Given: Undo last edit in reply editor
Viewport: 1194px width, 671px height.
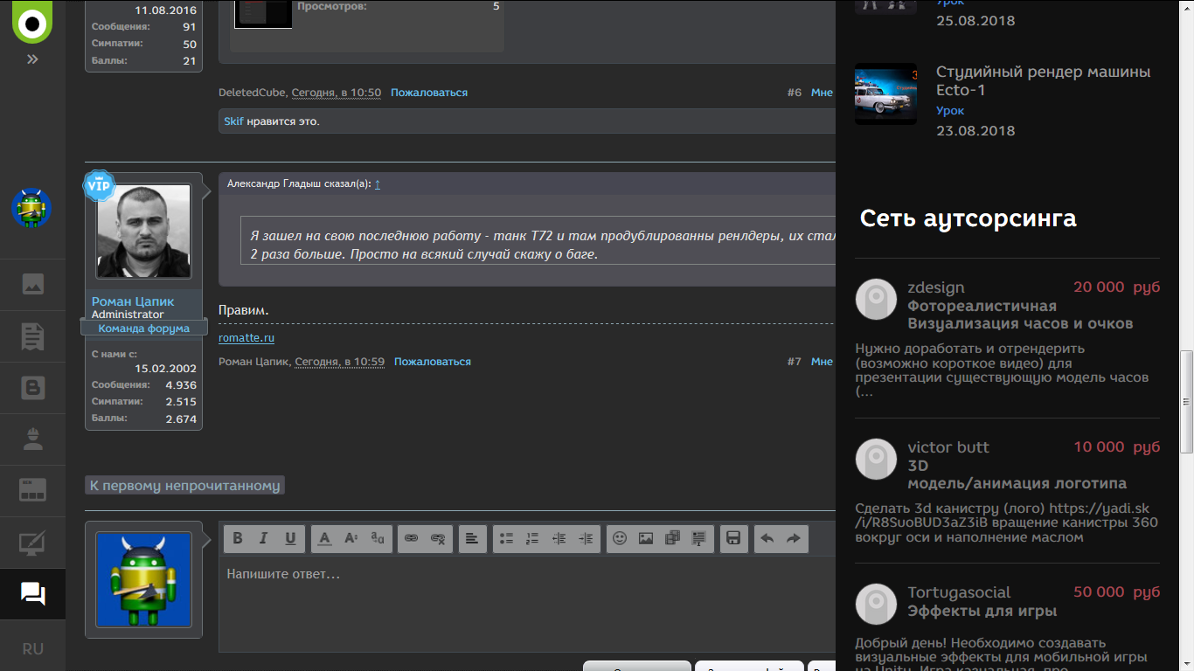Looking at the screenshot, I should click(767, 539).
